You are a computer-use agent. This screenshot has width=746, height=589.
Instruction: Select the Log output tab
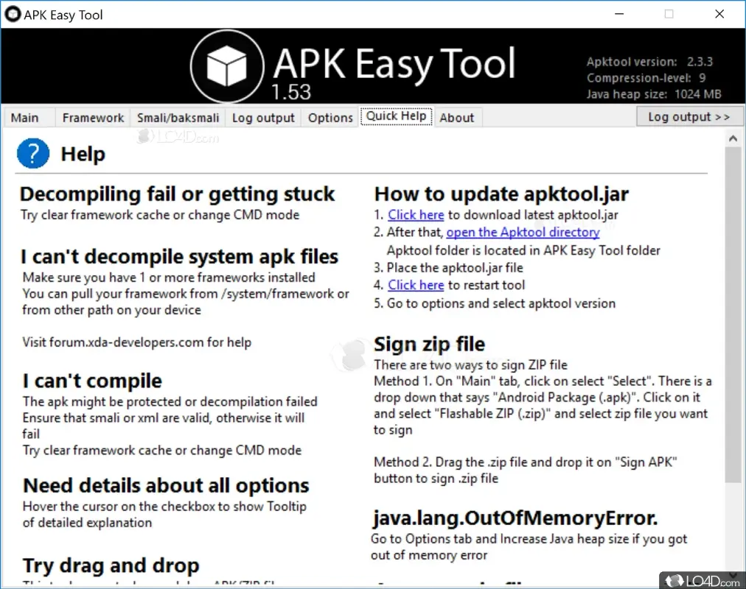coord(263,118)
